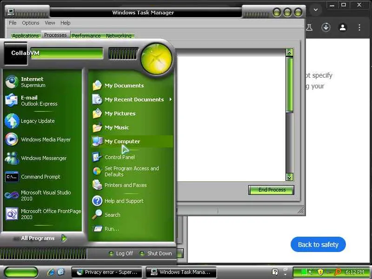Screen dimensions: 372x279
Task: Click the Shut Down button
Action: tap(156, 253)
